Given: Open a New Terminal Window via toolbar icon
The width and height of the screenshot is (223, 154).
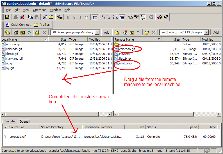Looking at the screenshot, I should click(x=45, y=17).
